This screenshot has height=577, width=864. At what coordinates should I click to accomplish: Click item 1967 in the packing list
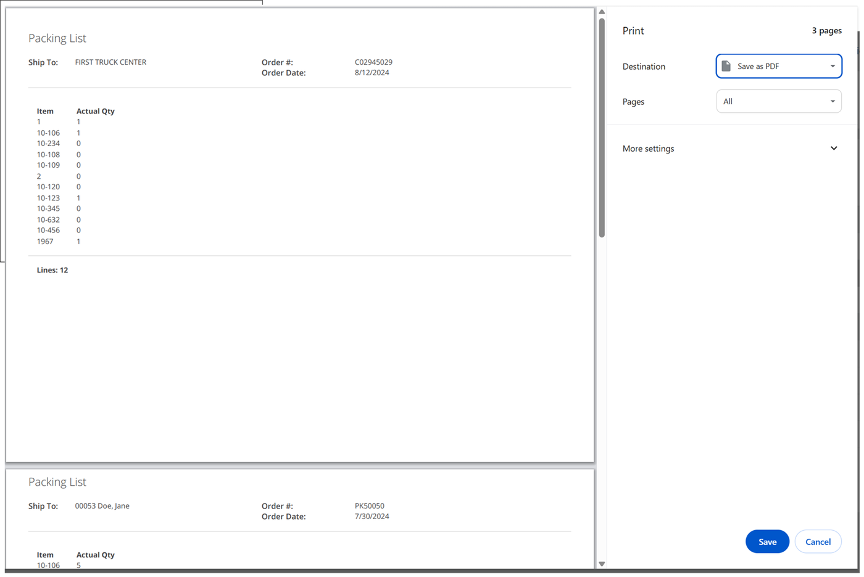pos(45,241)
